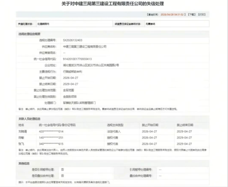The width and height of the screenshot is (228, 187).
Task: Click the table's 禁止结束日期 column header
Action: point(185,125)
